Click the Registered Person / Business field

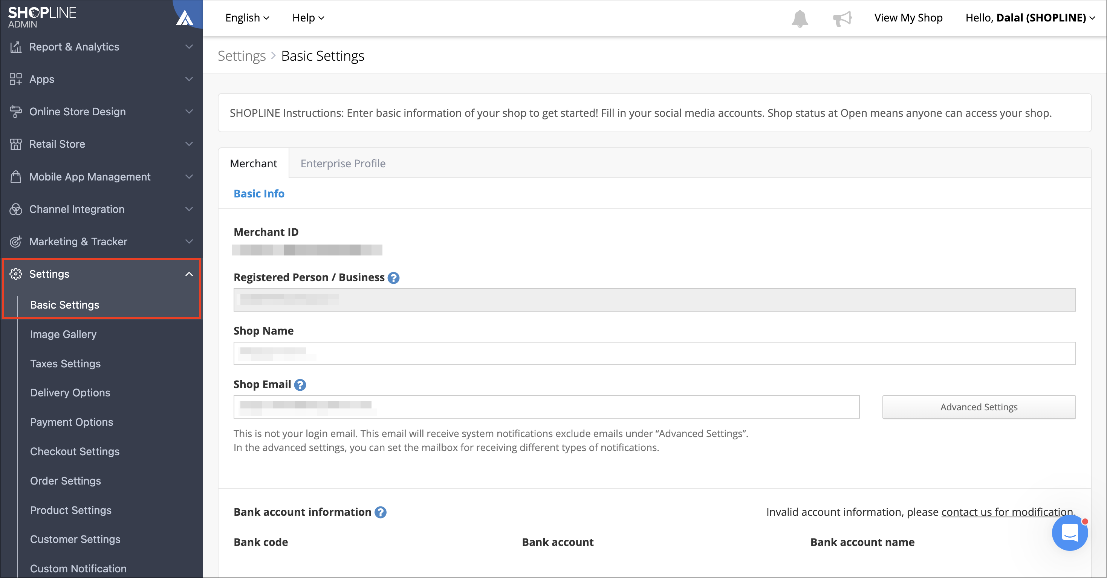click(x=654, y=300)
